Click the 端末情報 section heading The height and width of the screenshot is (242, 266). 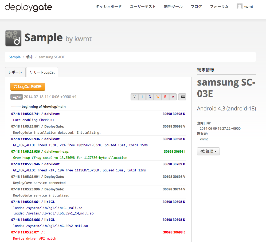pos(206,70)
